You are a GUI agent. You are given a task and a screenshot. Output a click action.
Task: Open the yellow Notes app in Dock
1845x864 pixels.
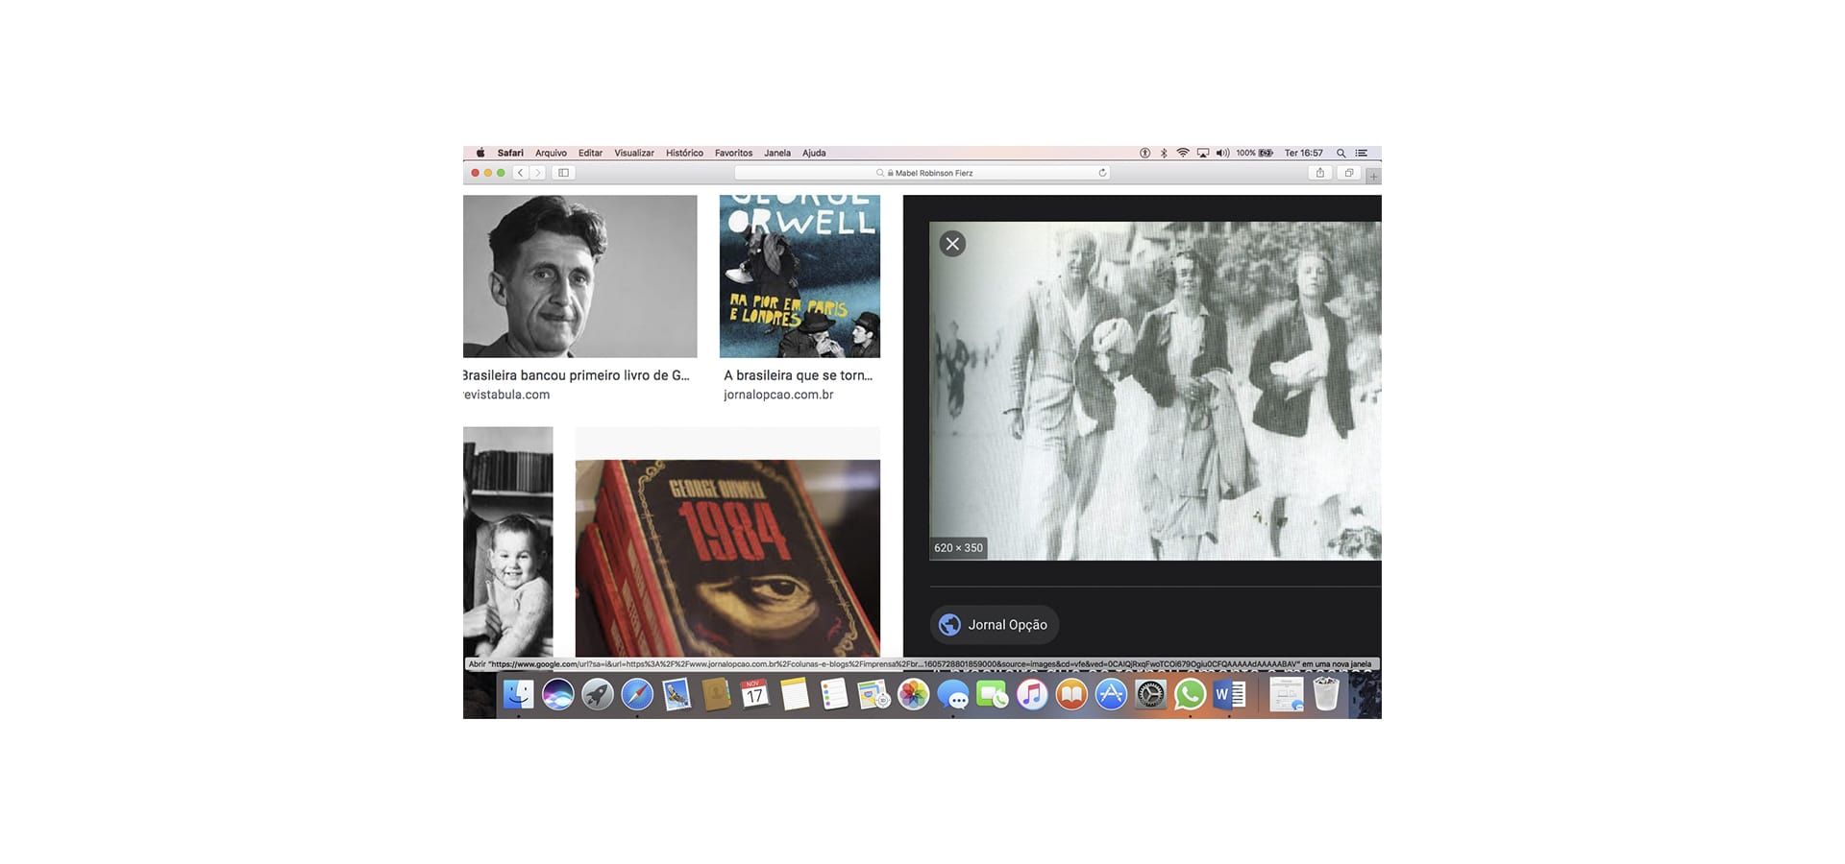pos(795,694)
